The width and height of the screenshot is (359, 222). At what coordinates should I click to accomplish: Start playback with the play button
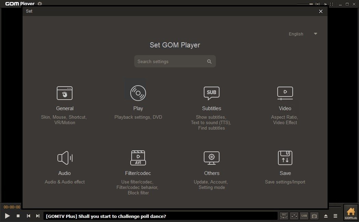click(x=7, y=216)
